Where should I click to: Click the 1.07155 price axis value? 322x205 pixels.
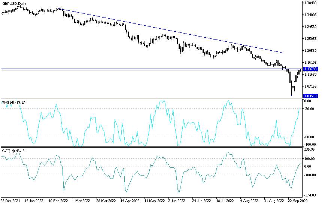pos(310,86)
